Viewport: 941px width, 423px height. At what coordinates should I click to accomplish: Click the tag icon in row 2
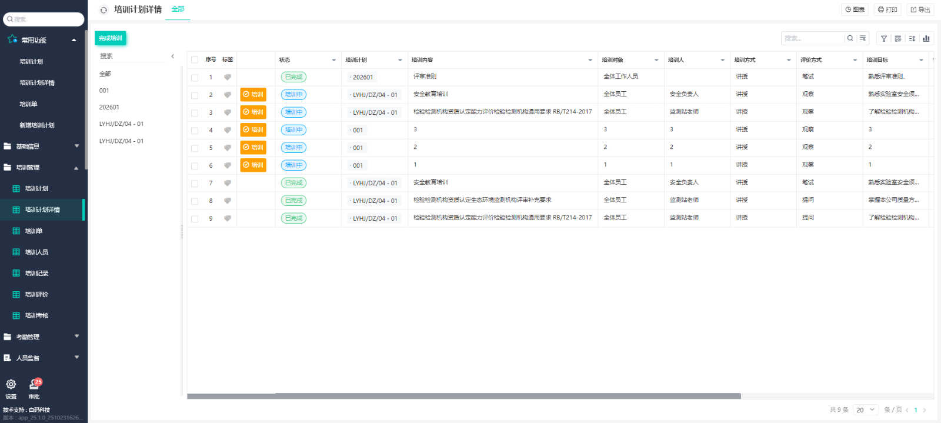coord(228,95)
